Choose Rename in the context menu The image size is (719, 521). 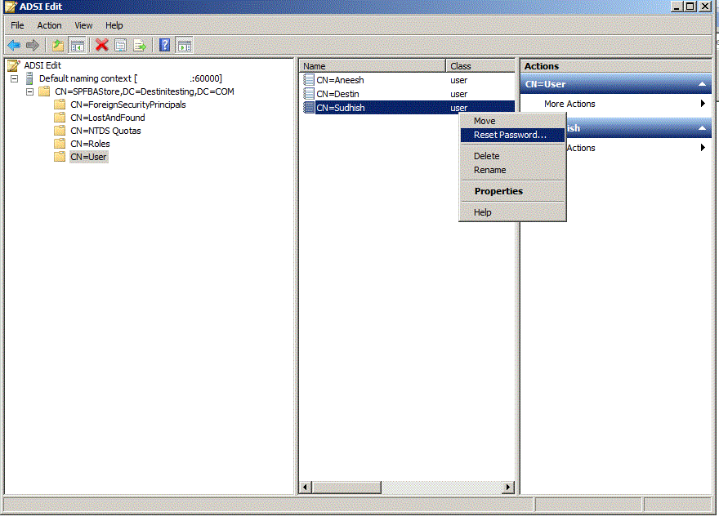(512, 170)
